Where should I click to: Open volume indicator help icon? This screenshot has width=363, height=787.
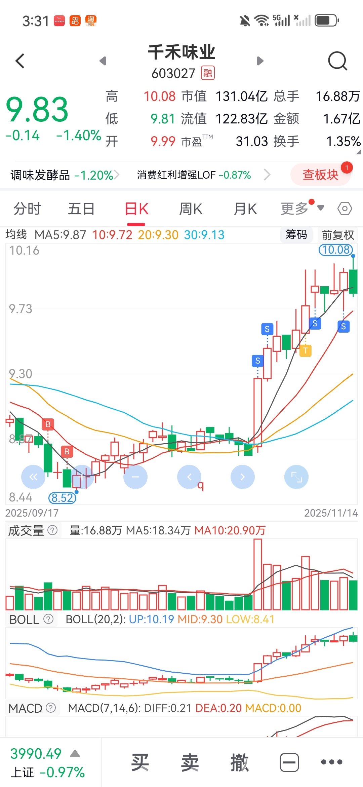[x=52, y=530]
